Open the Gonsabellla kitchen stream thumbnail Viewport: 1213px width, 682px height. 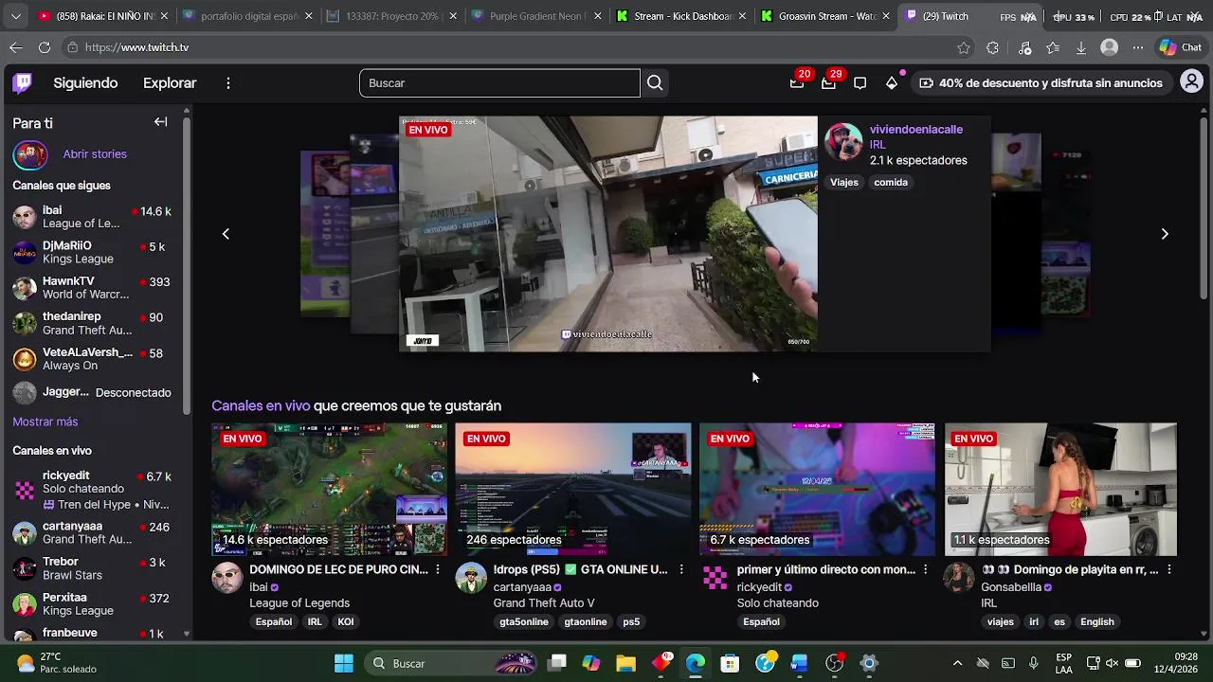[x=1060, y=490]
